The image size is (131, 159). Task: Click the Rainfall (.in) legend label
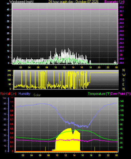pyautogui.click(x=8, y=94)
